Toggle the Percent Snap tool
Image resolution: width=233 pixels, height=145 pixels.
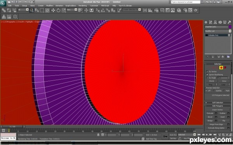[x=108, y=10]
